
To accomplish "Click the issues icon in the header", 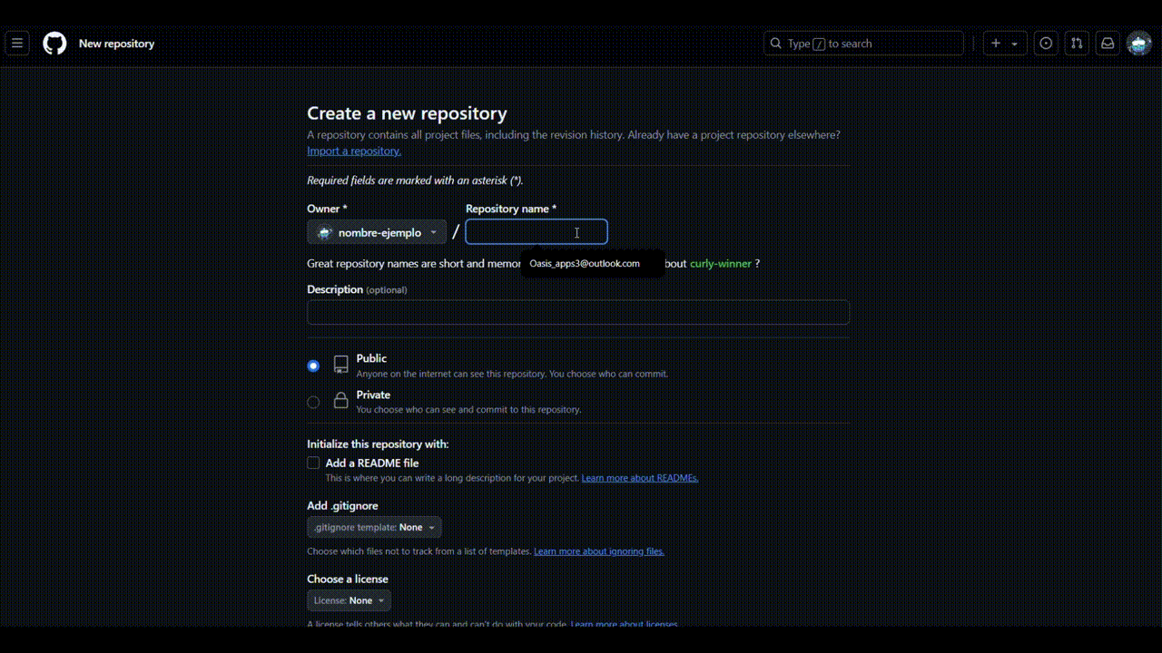I will click(x=1046, y=43).
